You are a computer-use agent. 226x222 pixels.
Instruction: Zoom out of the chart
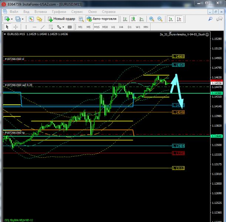pos(160,19)
